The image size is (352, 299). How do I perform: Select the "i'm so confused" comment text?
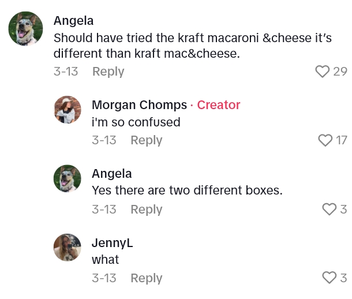click(136, 122)
